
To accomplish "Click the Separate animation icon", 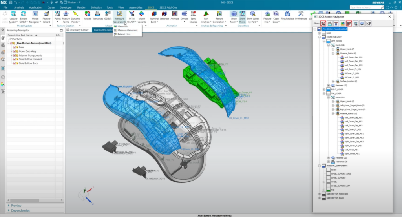I will 164,14.
